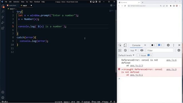Select the inspect element tool in DevTools
183x103 pixels.
(x=120, y=45)
